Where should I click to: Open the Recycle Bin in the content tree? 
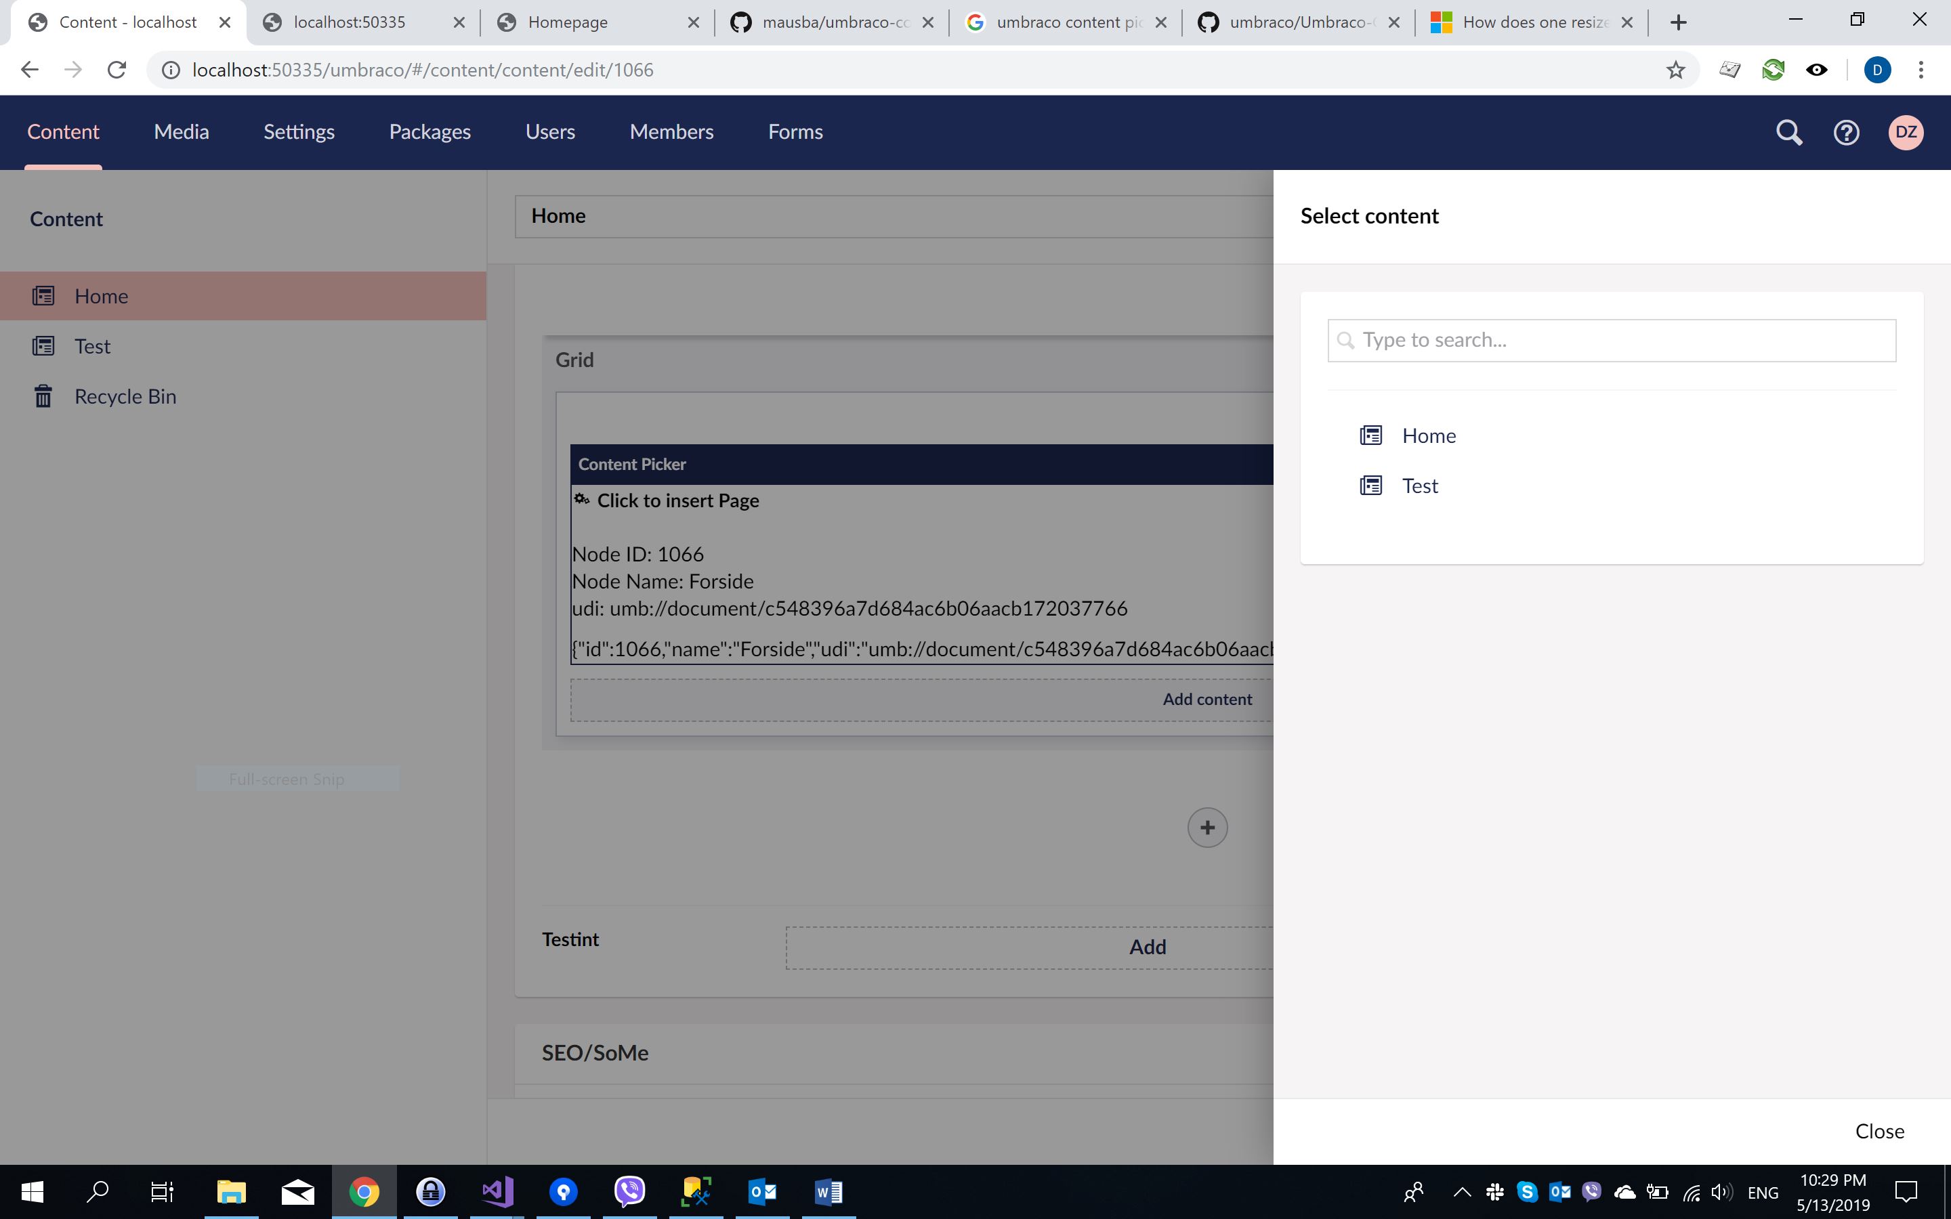(x=125, y=396)
